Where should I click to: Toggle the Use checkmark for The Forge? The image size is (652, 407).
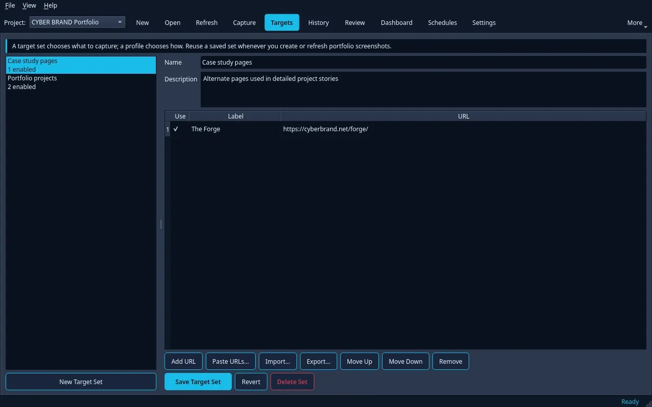tap(176, 129)
